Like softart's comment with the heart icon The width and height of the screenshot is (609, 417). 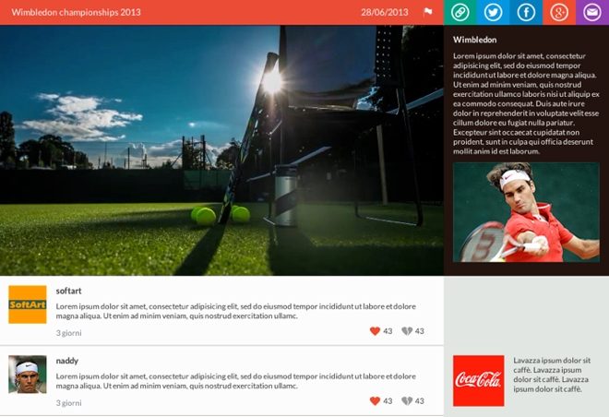click(x=375, y=331)
